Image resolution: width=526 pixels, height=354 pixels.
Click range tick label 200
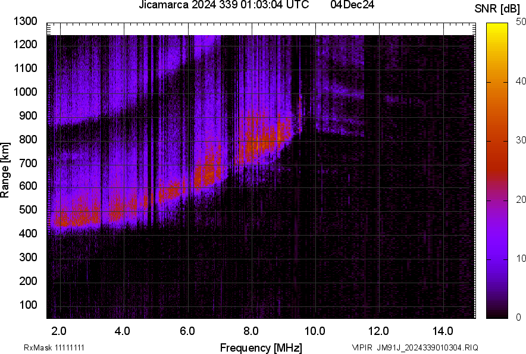point(28,281)
